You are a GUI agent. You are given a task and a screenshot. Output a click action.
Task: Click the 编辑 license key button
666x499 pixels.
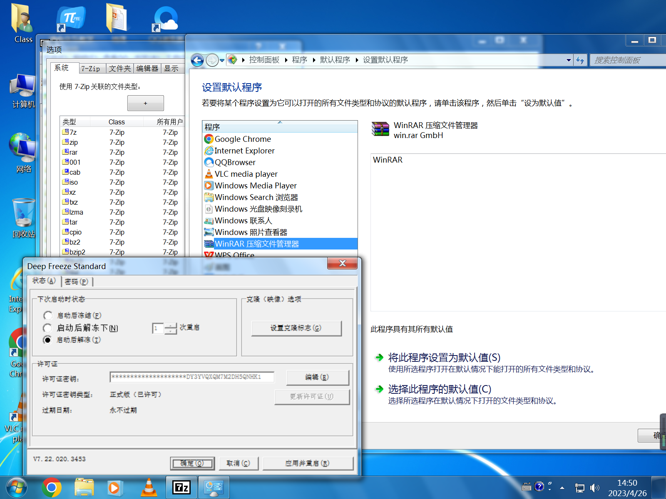[x=317, y=377]
